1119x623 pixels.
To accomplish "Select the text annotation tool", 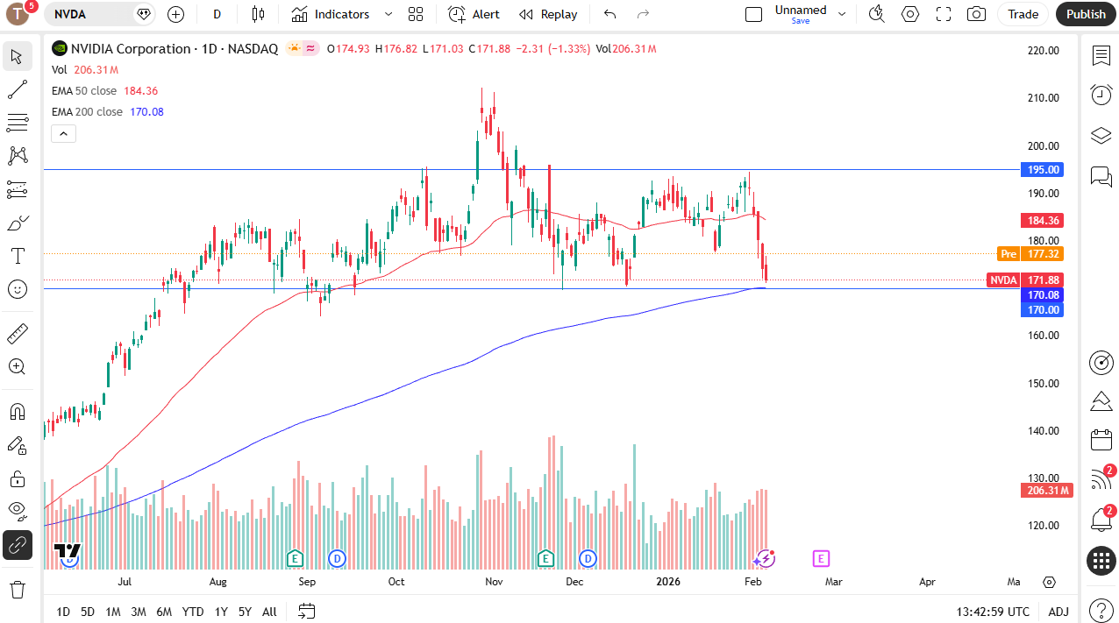I will (17, 256).
